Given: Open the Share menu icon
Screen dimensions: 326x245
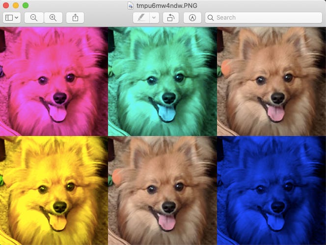Looking at the screenshot, I should (x=75, y=18).
